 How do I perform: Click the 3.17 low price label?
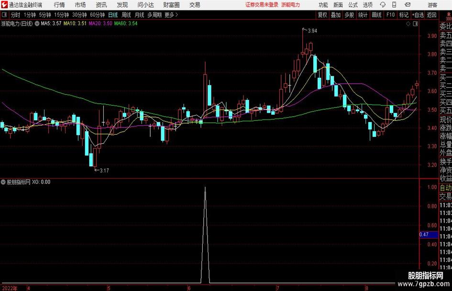[104, 171]
